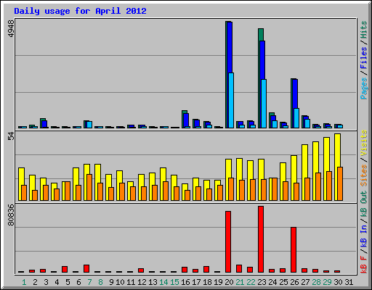Select day 17 label on the x-axis
Viewport: 372px width, 290px height.
point(196,282)
